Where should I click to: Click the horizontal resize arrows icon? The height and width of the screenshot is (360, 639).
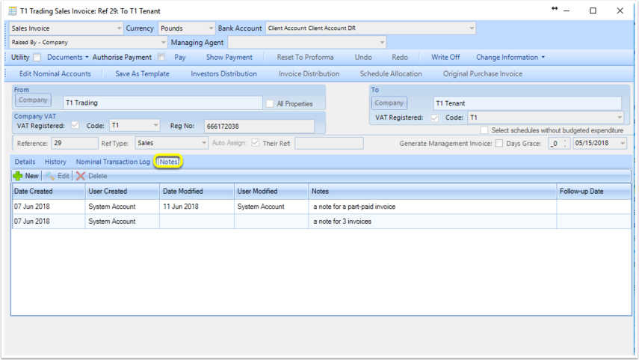tap(555, 8)
